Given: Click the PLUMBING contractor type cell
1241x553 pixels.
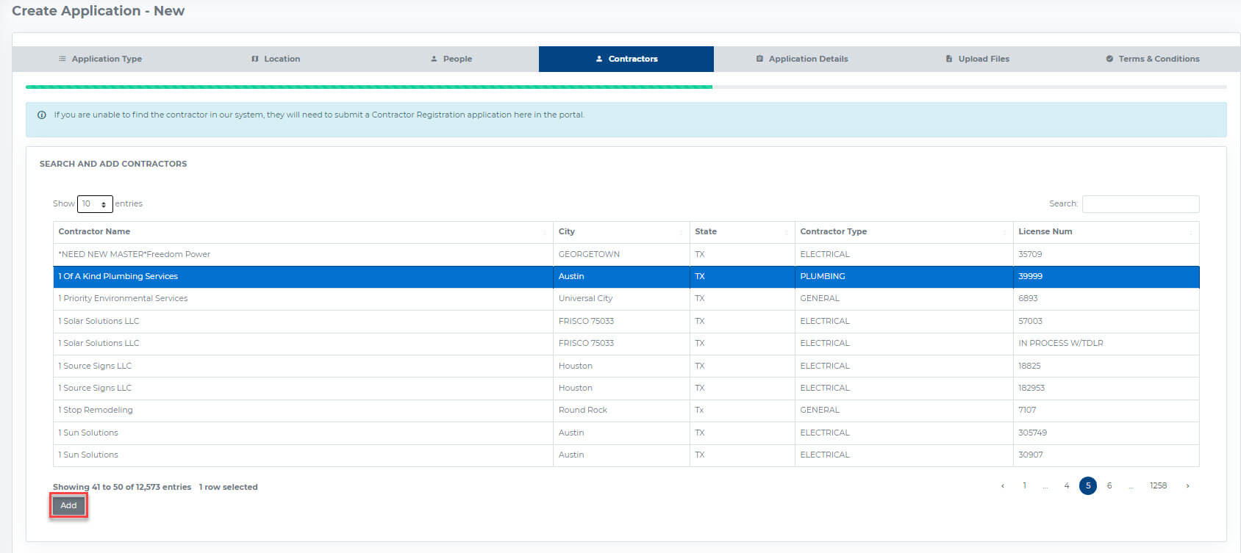Looking at the screenshot, I should [904, 276].
